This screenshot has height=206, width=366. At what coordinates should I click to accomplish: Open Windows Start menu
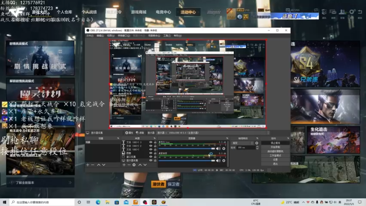coord(5,202)
